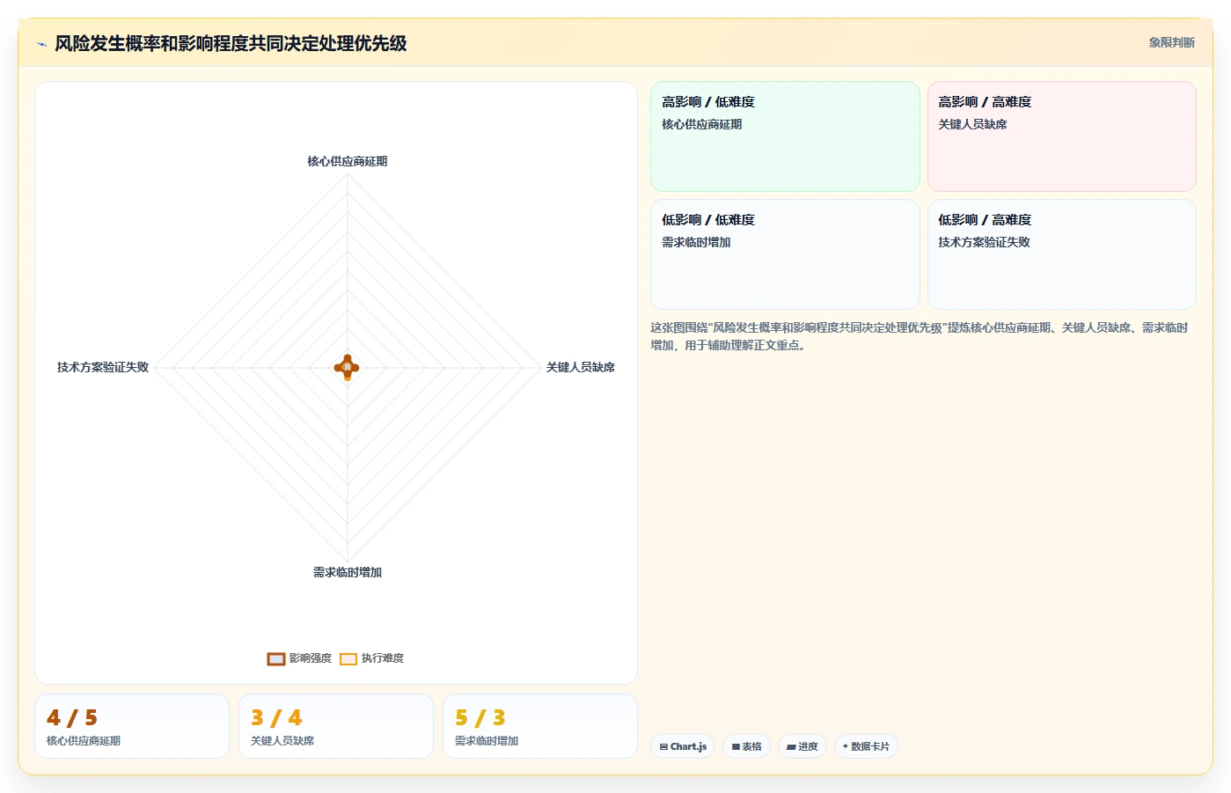Click 需求临时增加 text in 低影响 / 低难度 card
1231x793 pixels.
(696, 242)
